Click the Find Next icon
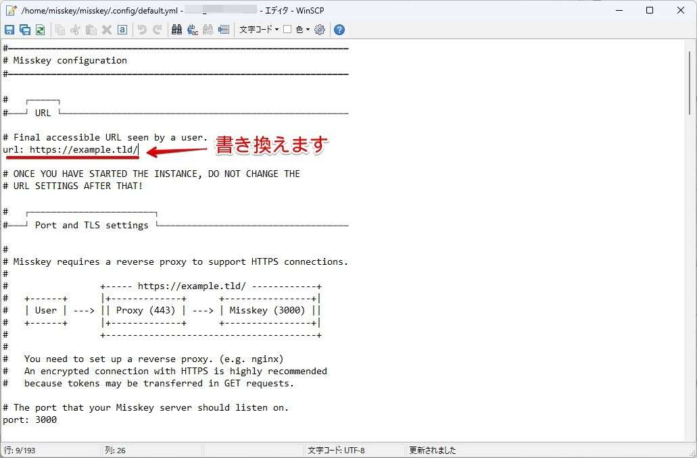Viewport: 697px width, 458px height. coord(208,30)
